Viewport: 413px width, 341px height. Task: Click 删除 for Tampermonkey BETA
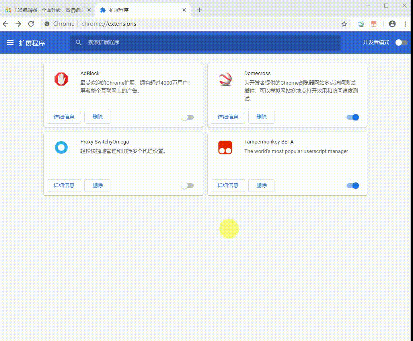coord(261,186)
